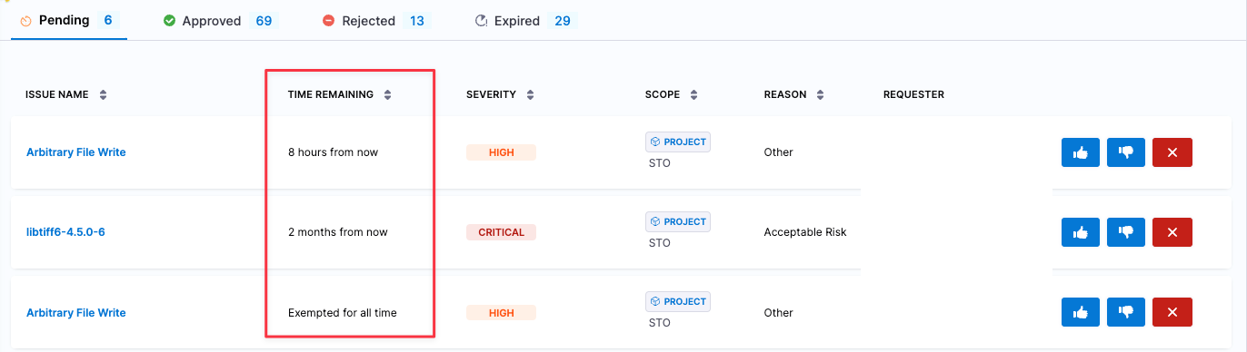Open the first Arbitrary File Write link
Screen dimensions: 1247x352
pyautogui.click(x=75, y=152)
